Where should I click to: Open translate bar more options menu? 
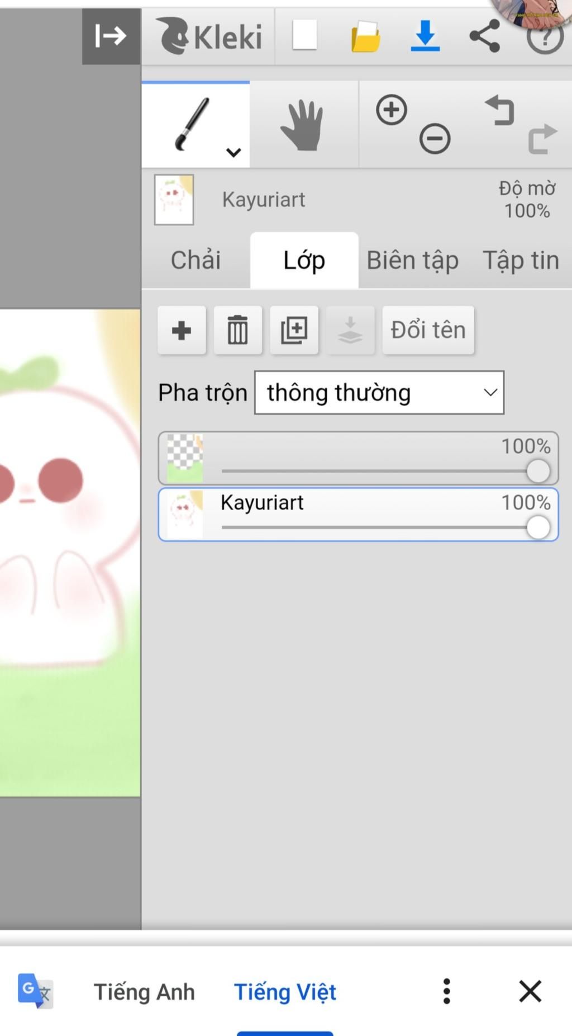tap(446, 991)
